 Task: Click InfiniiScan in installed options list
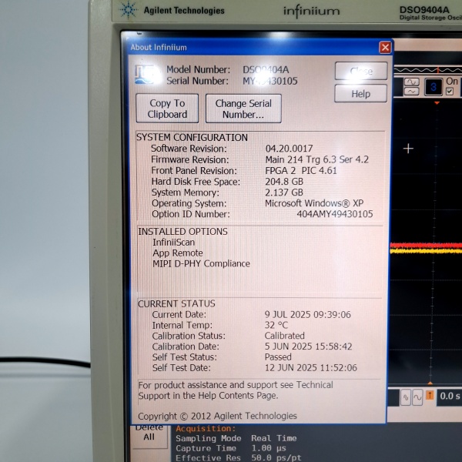click(x=173, y=243)
